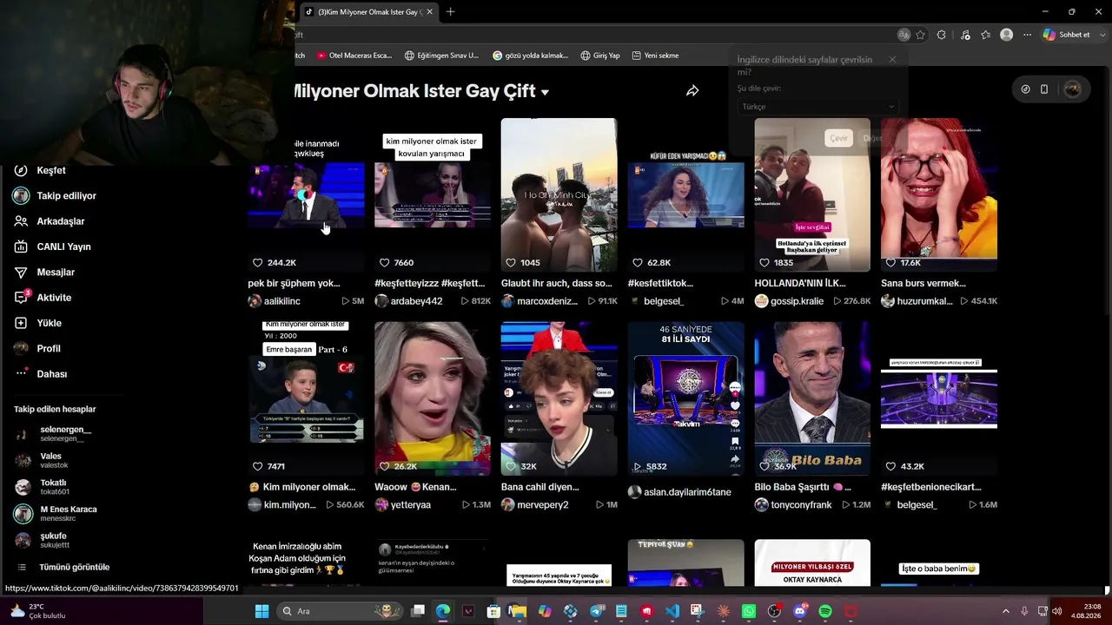Open browser profile avatar

[x=1006, y=35]
